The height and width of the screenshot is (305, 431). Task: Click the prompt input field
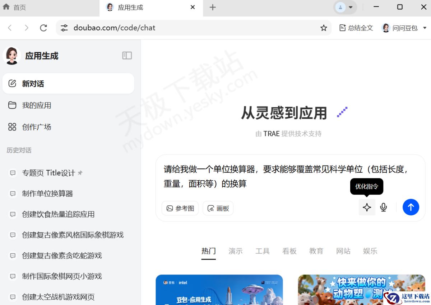coord(287,176)
